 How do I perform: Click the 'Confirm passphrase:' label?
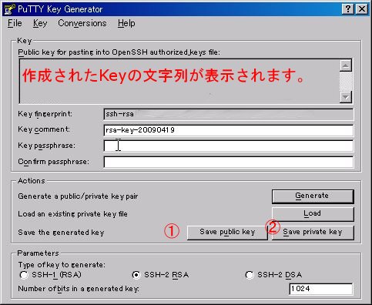coord(53,162)
